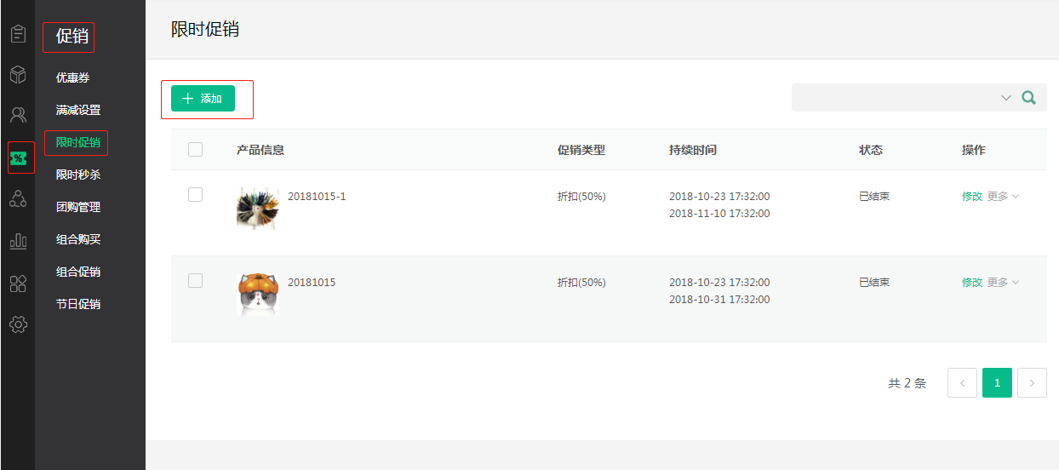The height and width of the screenshot is (470, 1059).
Task: Click 修改 link for 20181015-1
Action: (971, 197)
